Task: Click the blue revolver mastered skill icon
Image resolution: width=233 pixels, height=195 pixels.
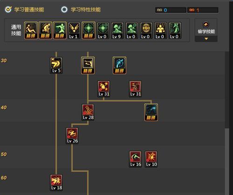Action: tap(119, 65)
